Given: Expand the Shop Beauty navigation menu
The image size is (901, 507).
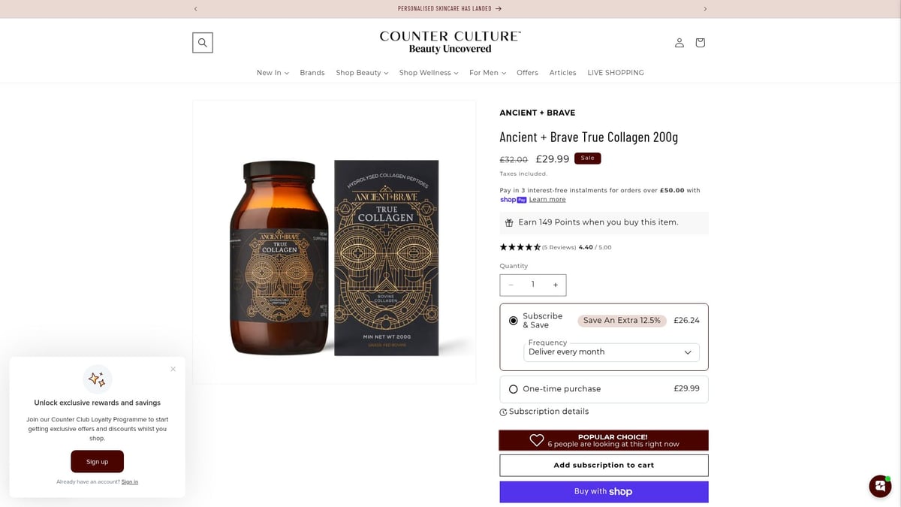Looking at the screenshot, I should (x=362, y=72).
